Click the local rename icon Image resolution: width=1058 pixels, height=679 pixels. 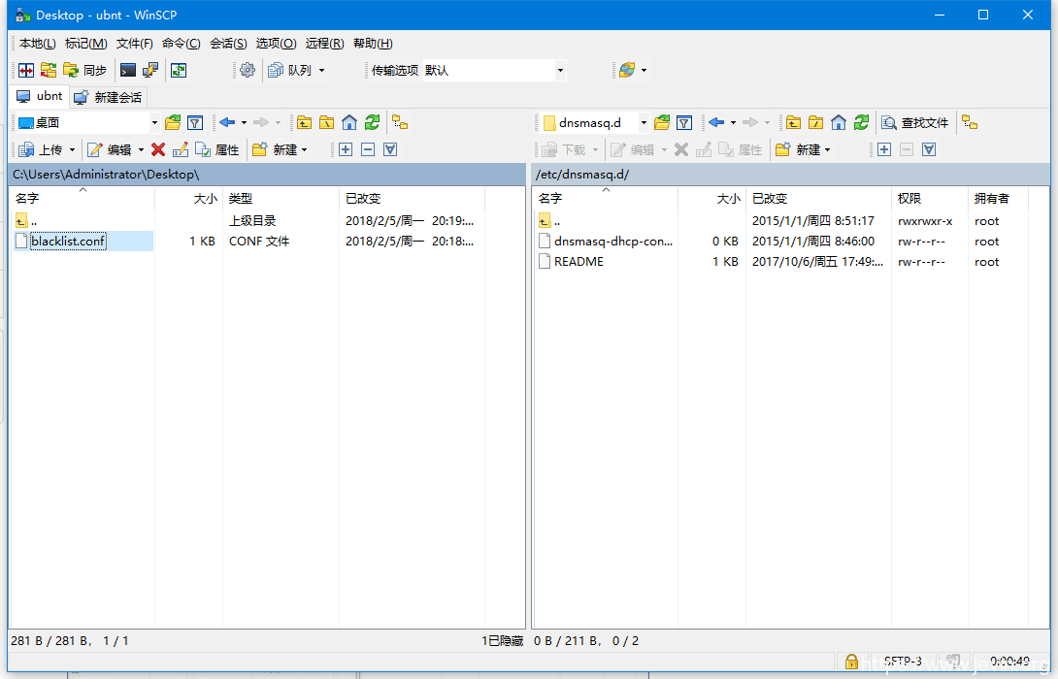pos(181,149)
